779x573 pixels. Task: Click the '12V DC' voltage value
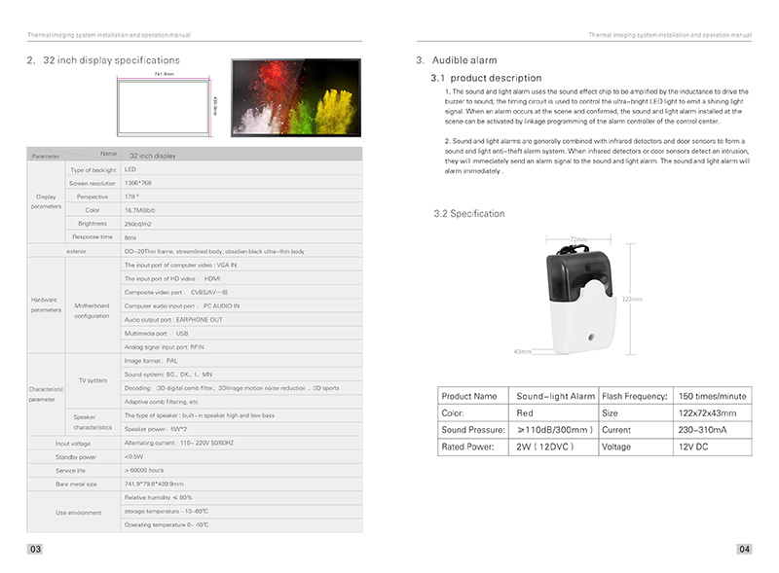pos(693,447)
